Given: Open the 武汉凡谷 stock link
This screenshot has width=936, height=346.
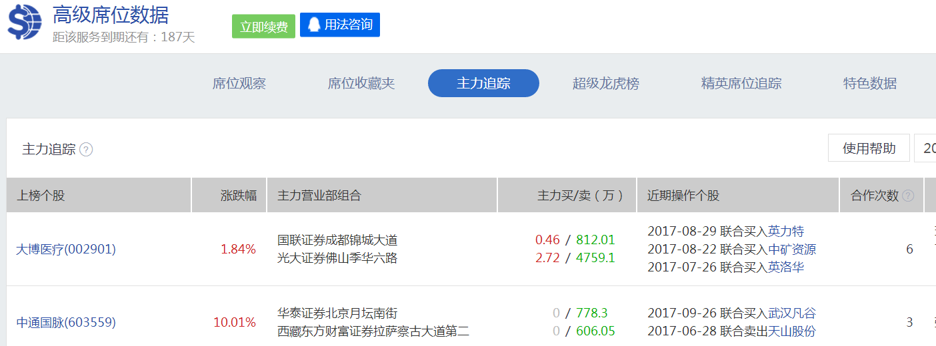Looking at the screenshot, I should coord(792,313).
